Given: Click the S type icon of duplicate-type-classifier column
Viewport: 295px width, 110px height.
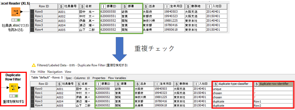Looking at the screenshot, I should coord(215,84).
